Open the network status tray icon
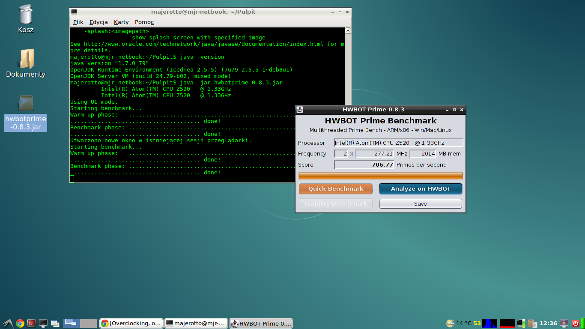This screenshot has height=329, width=585. (521, 323)
